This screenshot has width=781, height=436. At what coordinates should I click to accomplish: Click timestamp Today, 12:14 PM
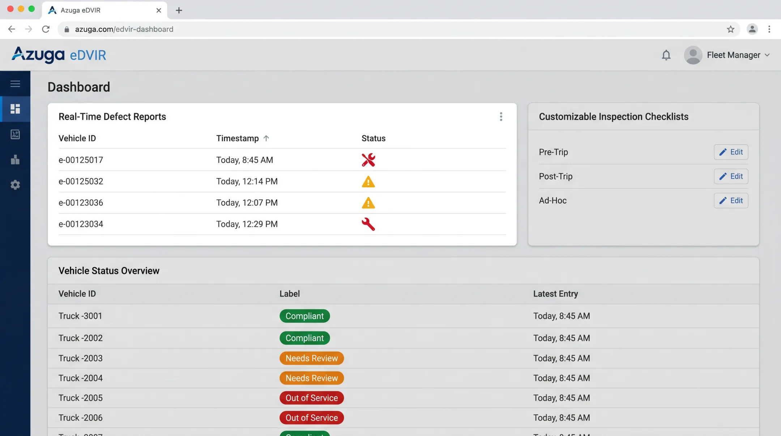tap(247, 181)
